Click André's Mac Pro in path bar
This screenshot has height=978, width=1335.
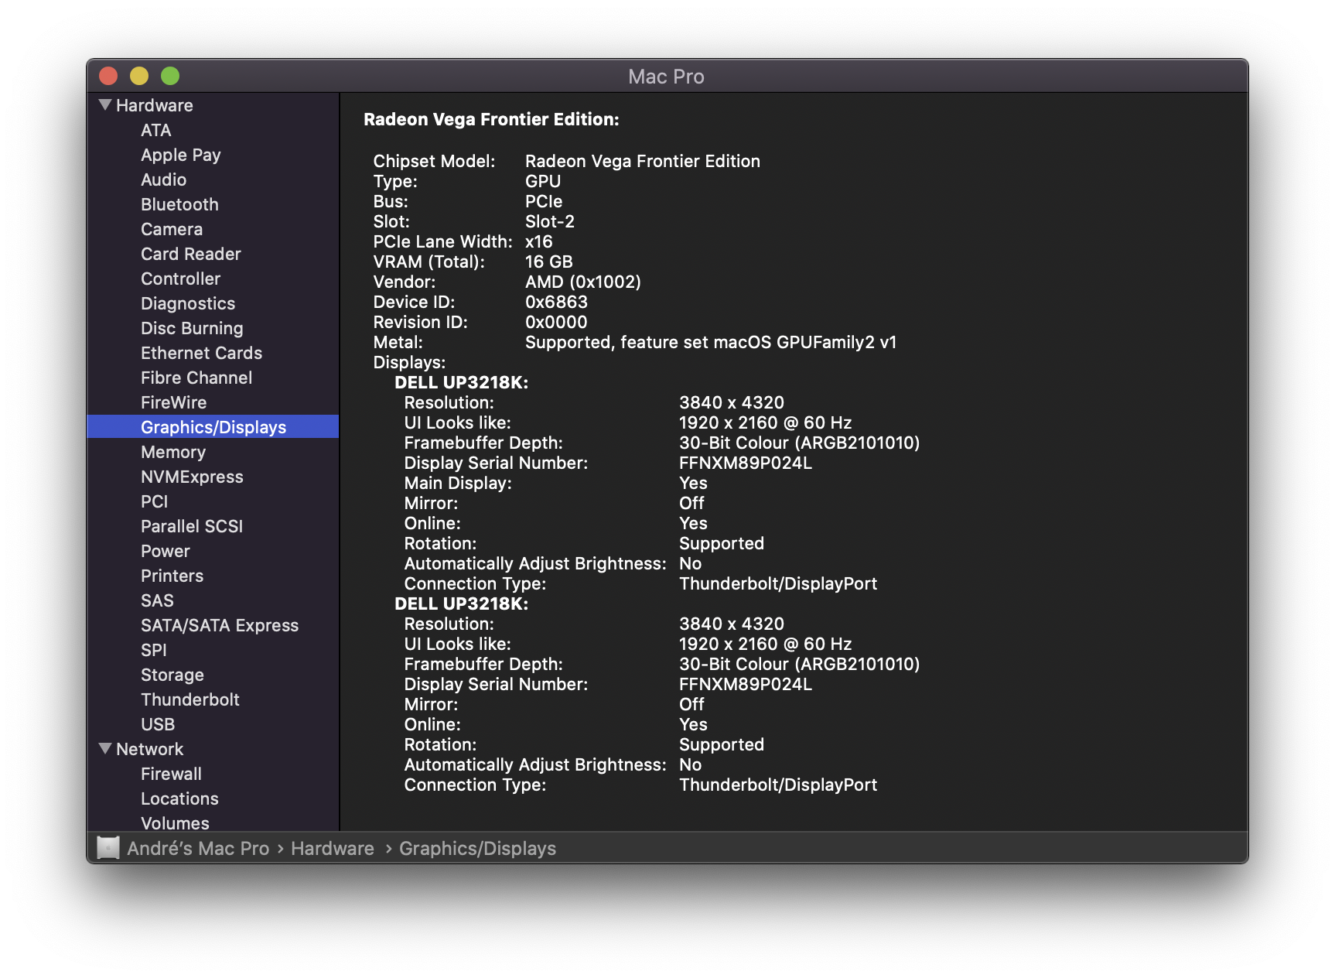(198, 849)
